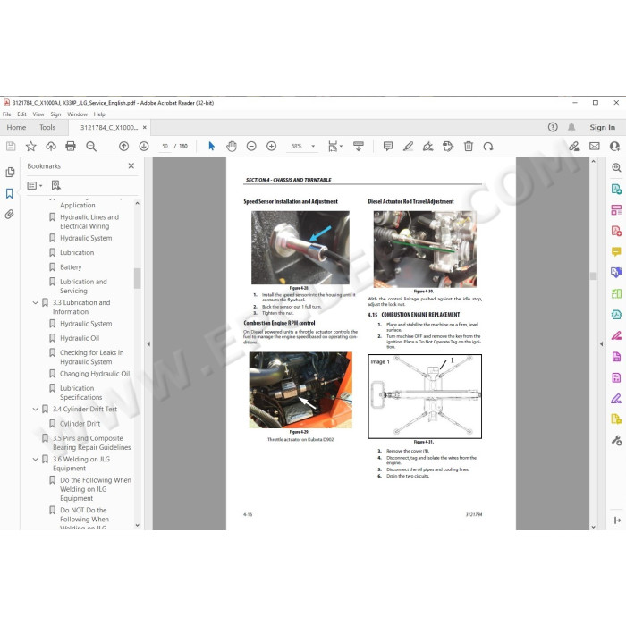Screen dimensions: 626x626
Task: Add new bookmark icon
Action: [x=56, y=185]
